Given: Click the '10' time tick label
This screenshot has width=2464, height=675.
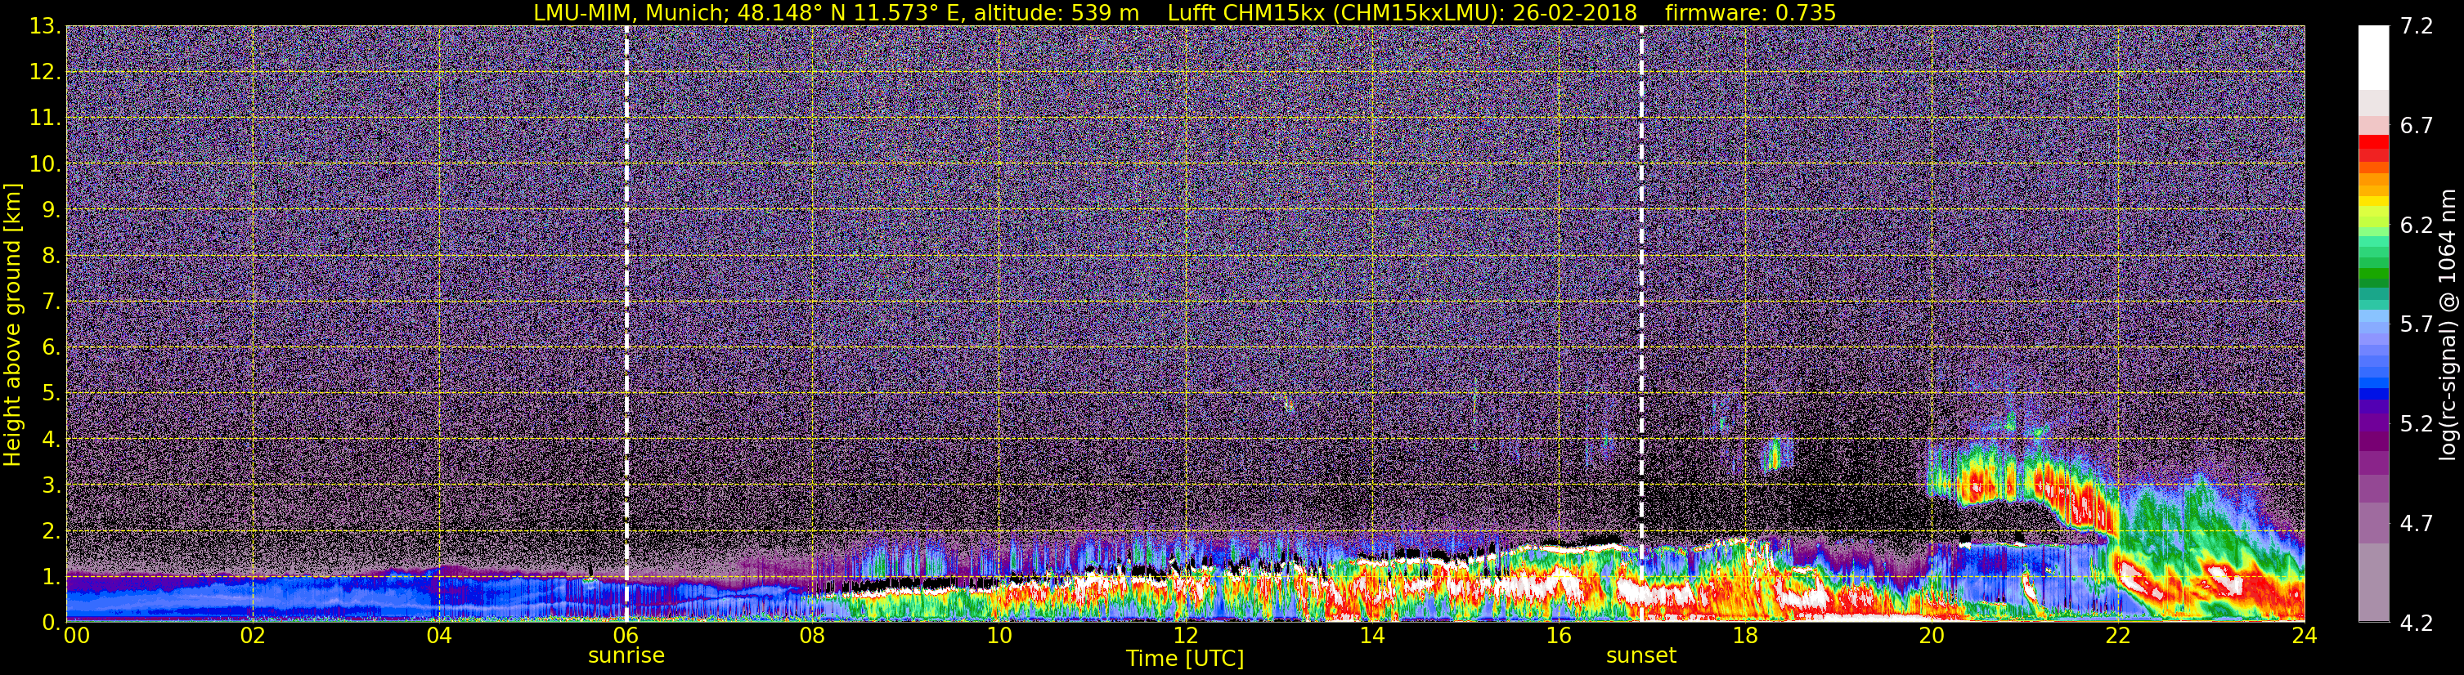Looking at the screenshot, I should tap(999, 636).
